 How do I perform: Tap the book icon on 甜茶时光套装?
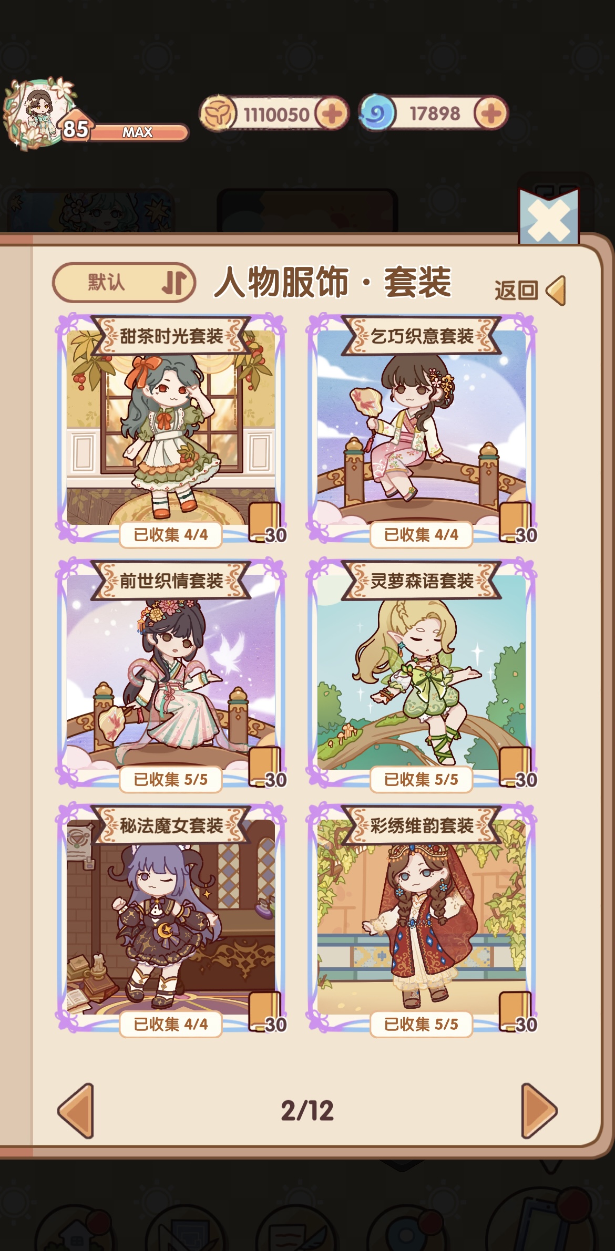[266, 523]
